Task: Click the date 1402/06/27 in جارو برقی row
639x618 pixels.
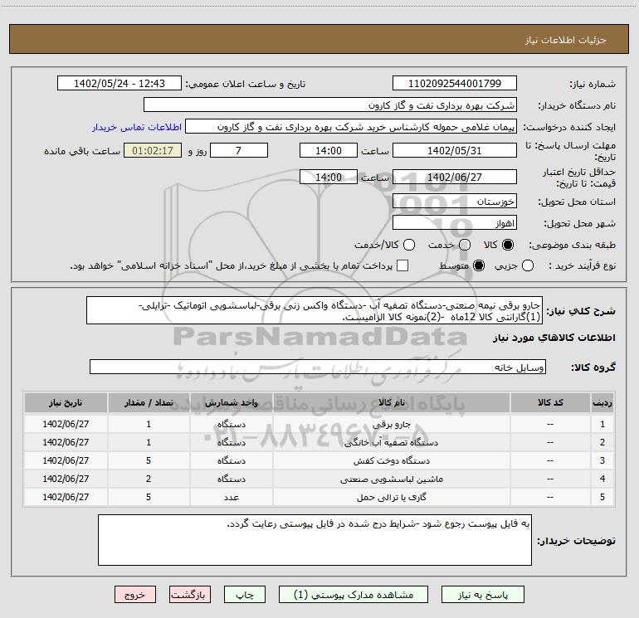Action: tap(66, 424)
